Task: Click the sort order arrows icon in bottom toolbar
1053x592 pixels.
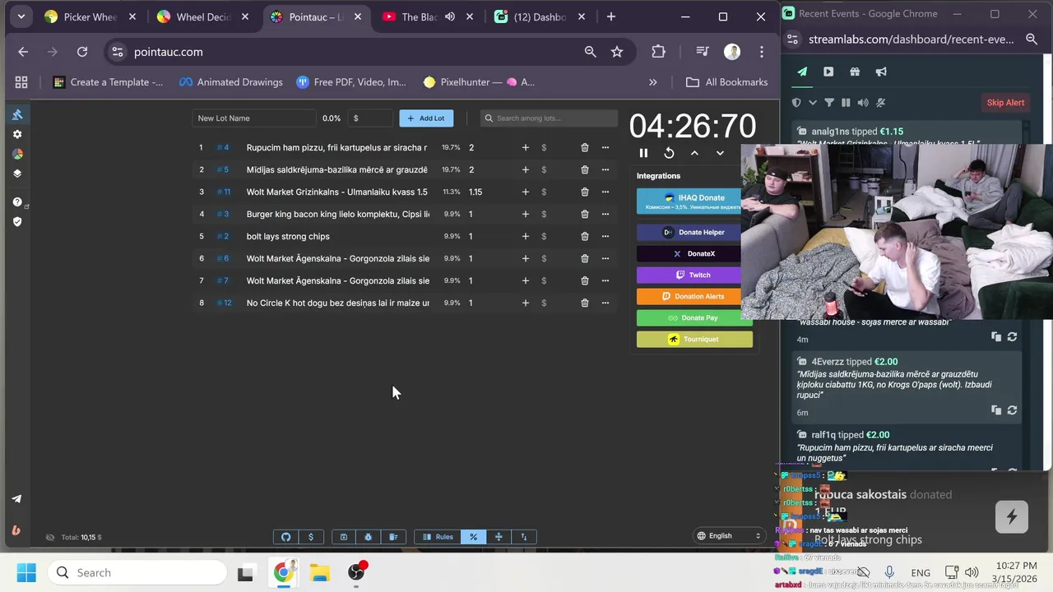Action: (524, 537)
